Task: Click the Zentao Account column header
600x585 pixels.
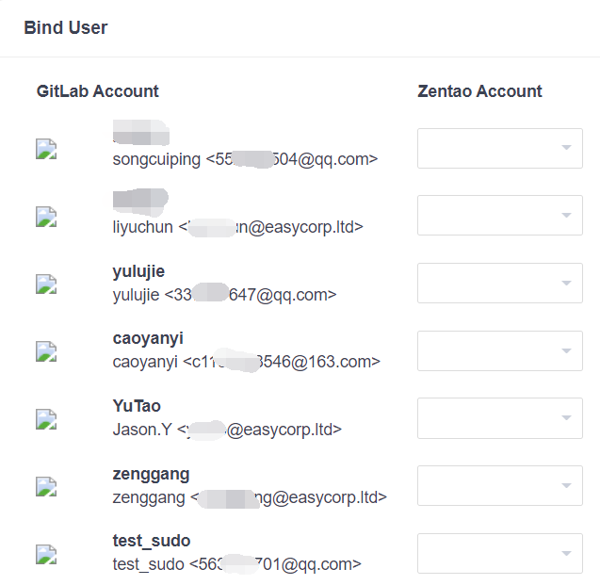Action: point(479,91)
